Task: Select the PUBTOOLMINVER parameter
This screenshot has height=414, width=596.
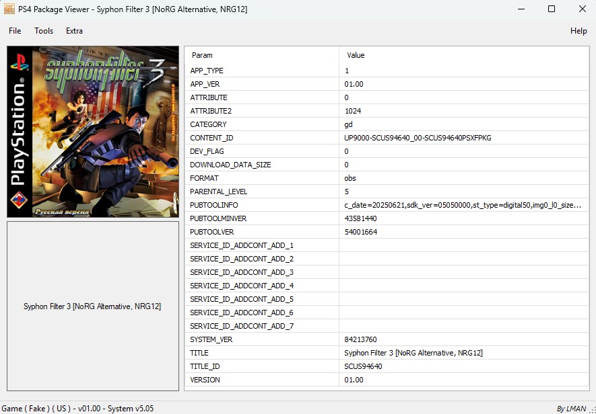Action: click(x=219, y=218)
